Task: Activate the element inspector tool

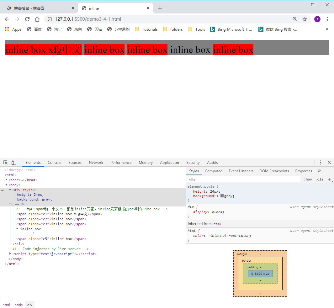Action: coord(6,163)
